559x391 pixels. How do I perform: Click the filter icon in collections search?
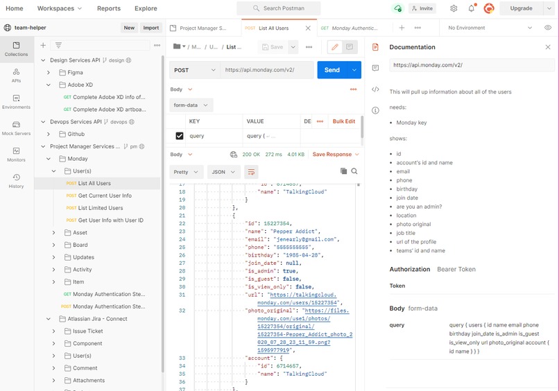click(58, 45)
